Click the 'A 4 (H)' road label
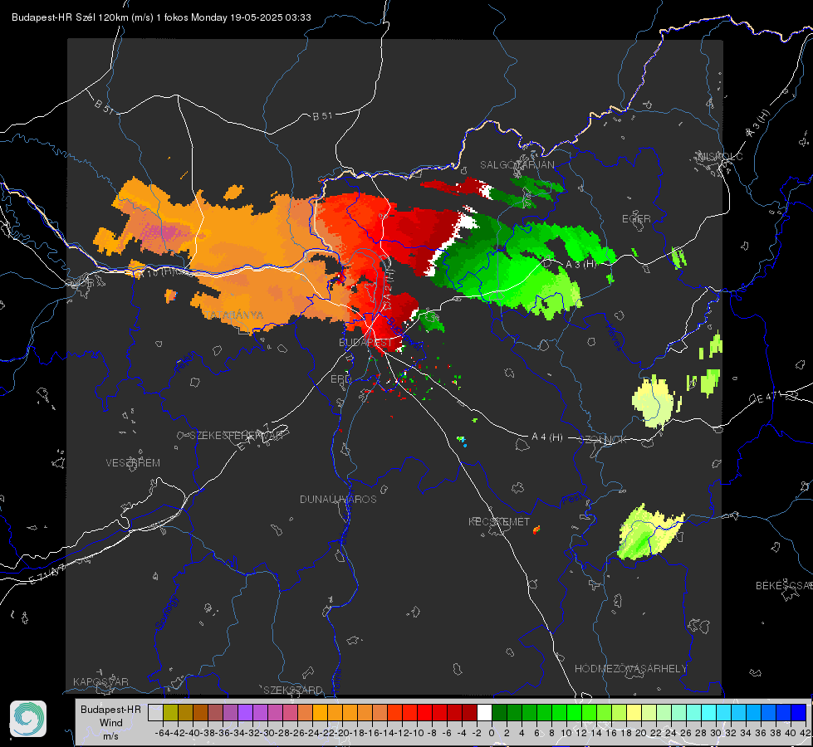813x747 pixels. [547, 437]
